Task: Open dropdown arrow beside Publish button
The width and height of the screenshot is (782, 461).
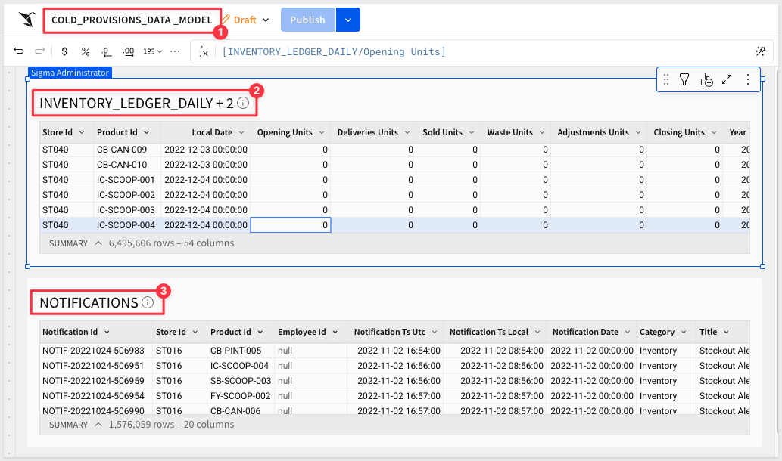Action: tap(347, 20)
